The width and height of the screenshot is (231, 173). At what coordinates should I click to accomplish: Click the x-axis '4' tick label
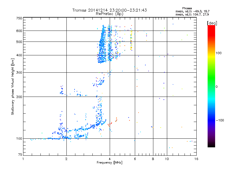coord(110,159)
